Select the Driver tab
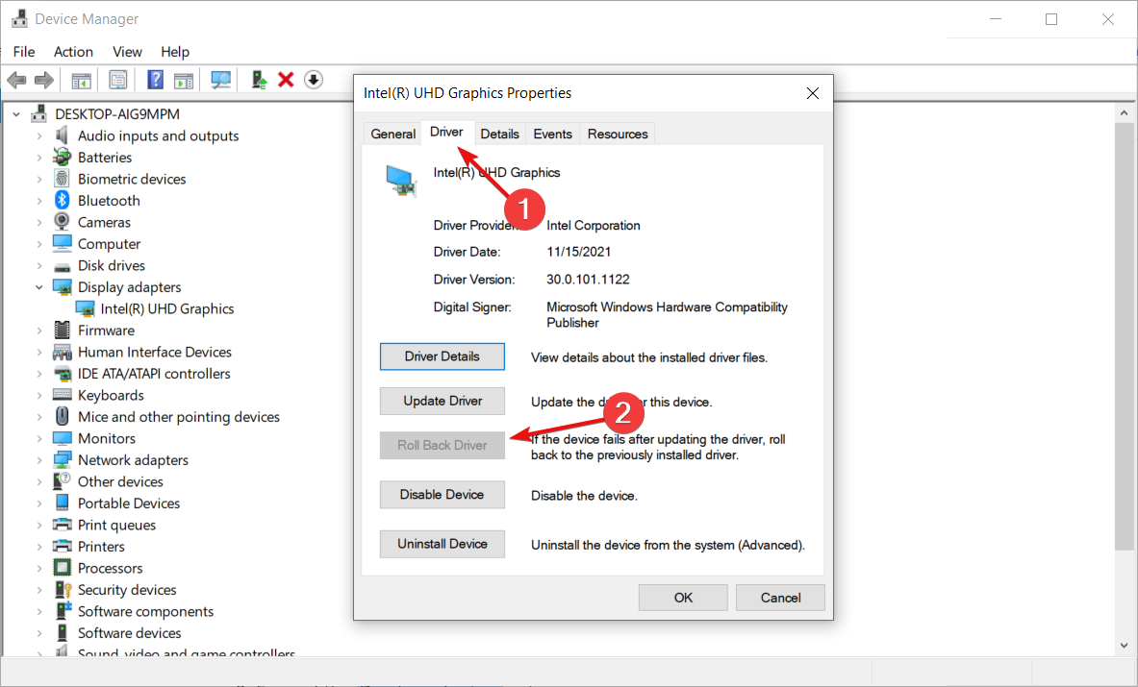This screenshot has height=687, width=1138. (446, 132)
